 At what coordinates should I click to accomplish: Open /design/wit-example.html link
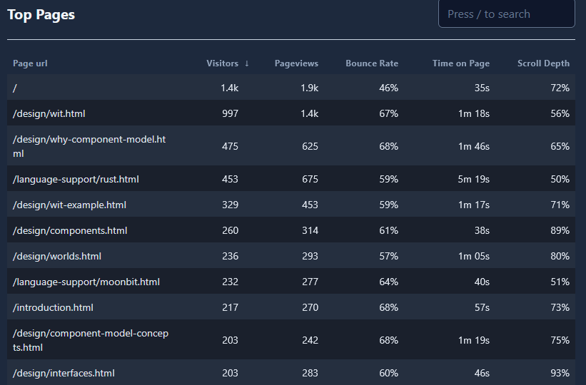[x=69, y=205]
